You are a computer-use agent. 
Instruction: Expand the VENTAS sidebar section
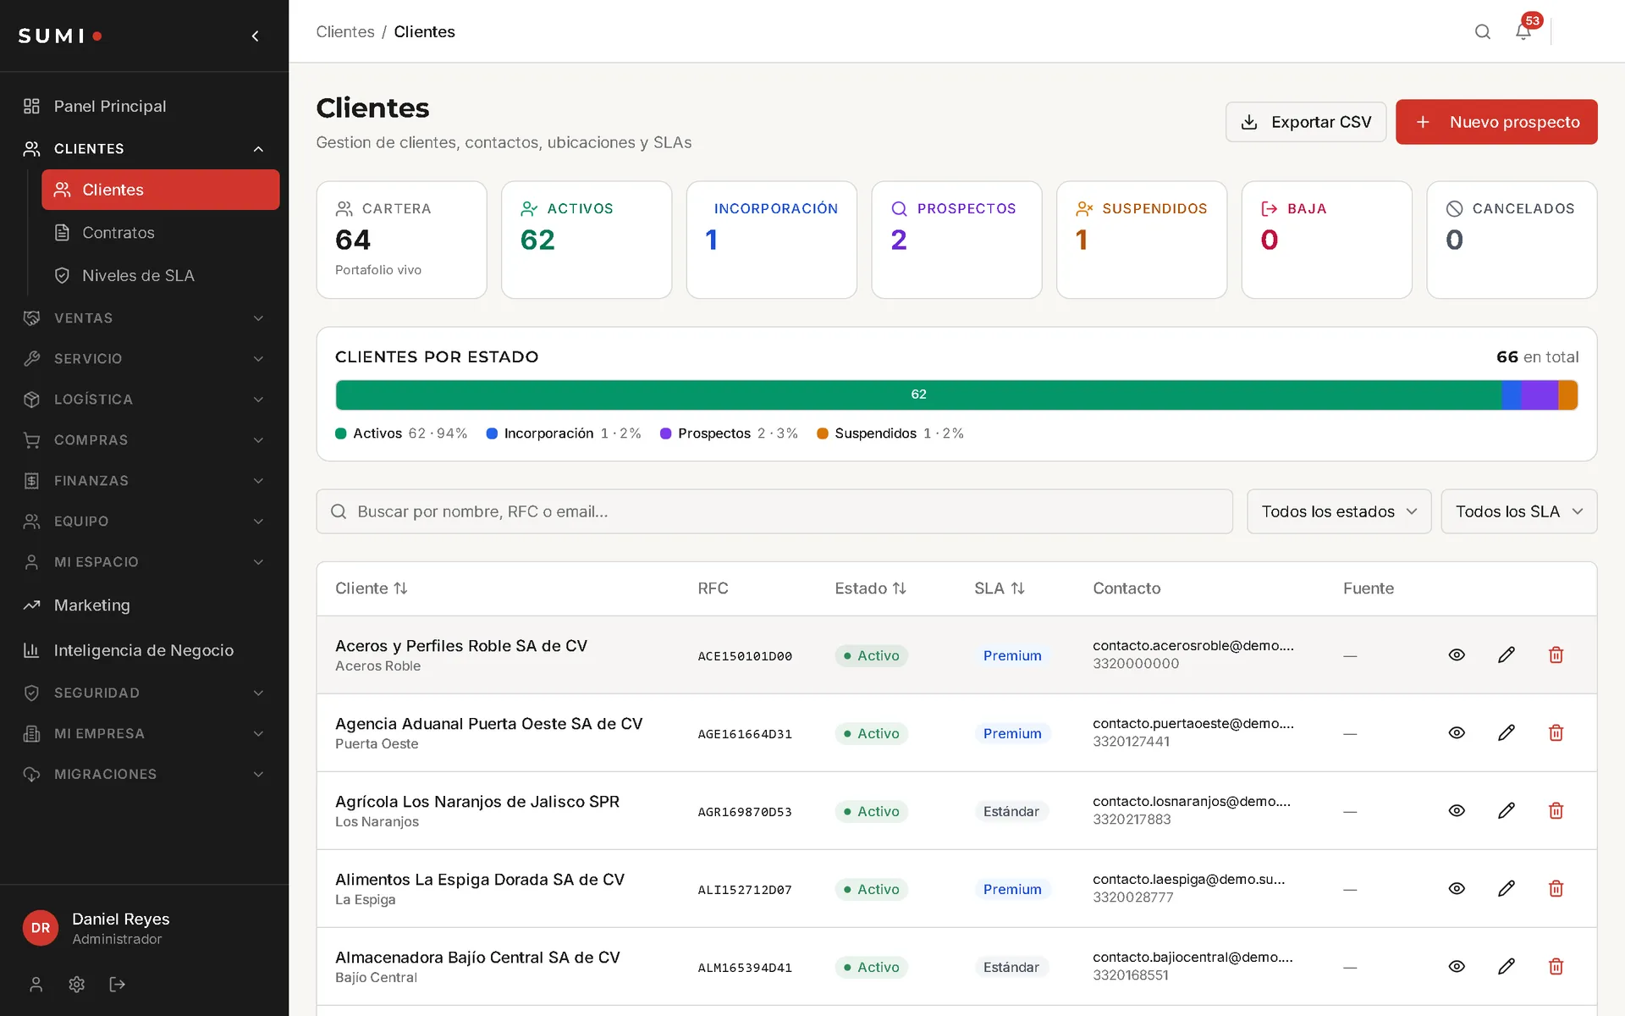[x=144, y=318]
